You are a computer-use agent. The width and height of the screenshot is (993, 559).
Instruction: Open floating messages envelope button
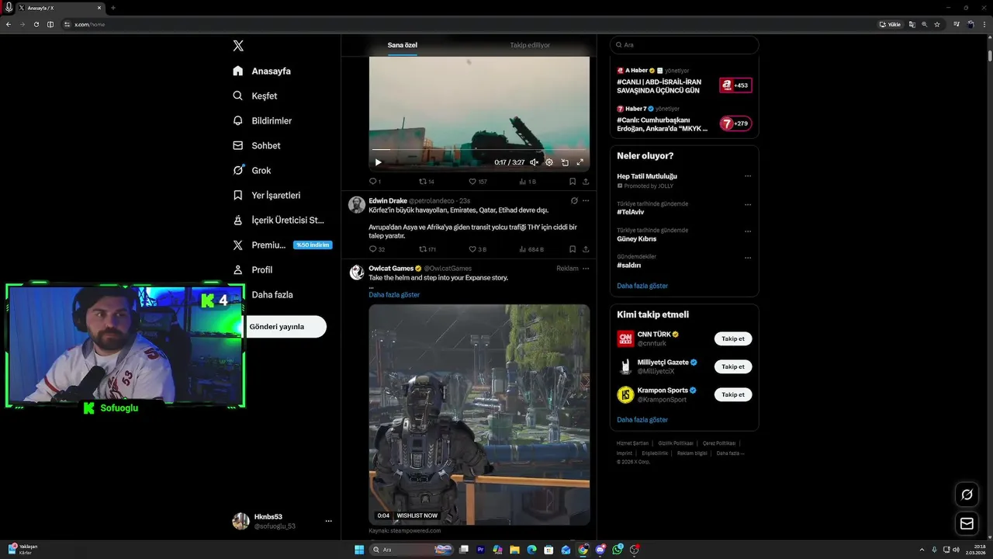967,523
